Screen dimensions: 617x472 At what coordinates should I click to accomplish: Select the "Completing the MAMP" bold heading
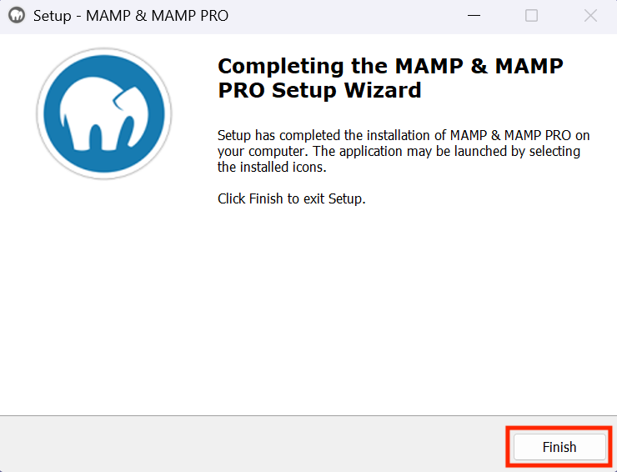pyautogui.click(x=390, y=78)
